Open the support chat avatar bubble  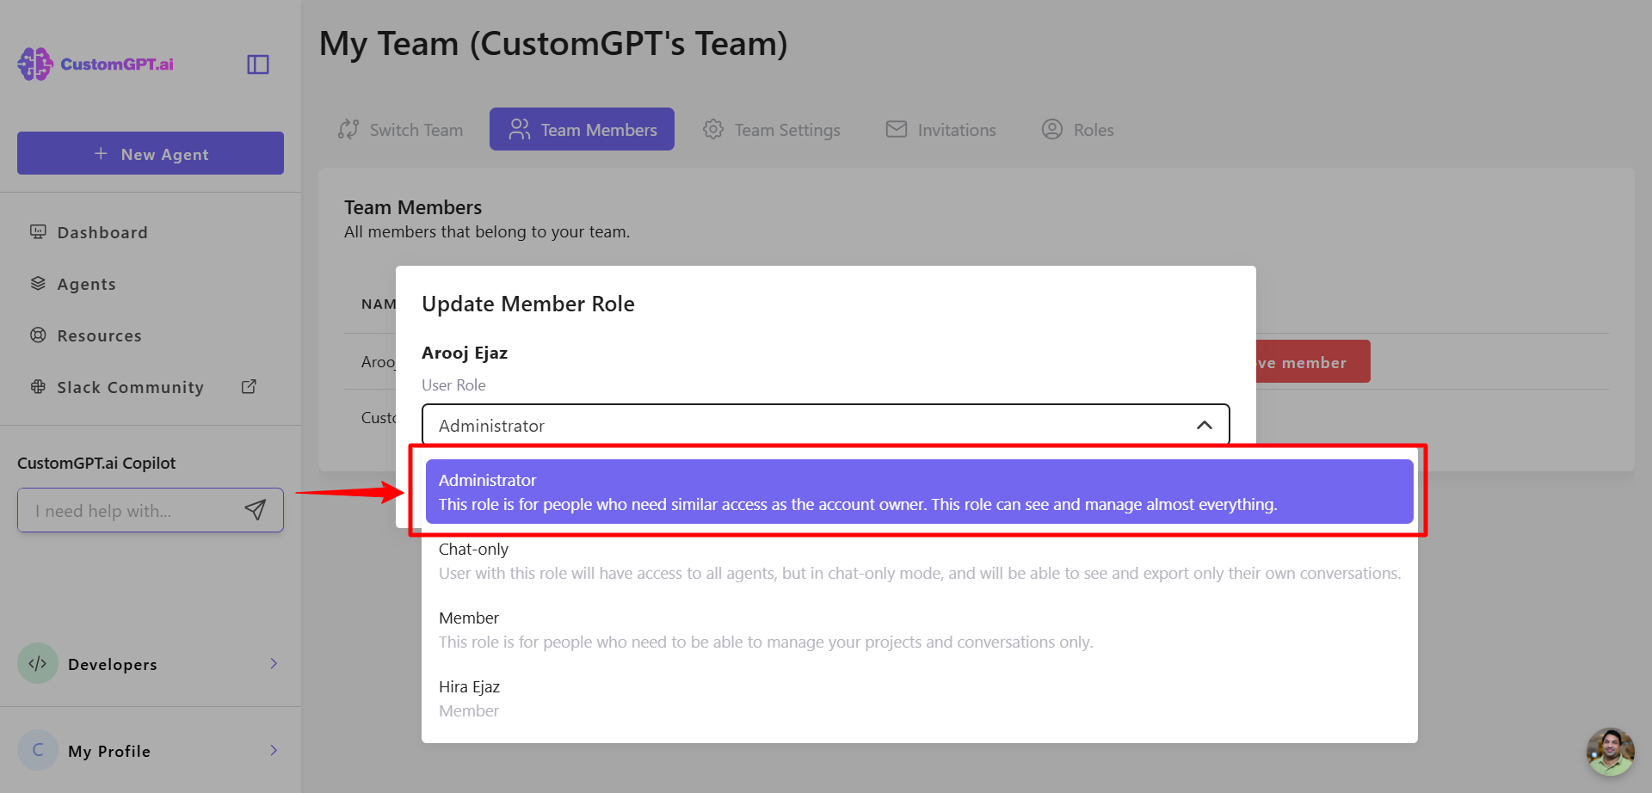tap(1610, 752)
